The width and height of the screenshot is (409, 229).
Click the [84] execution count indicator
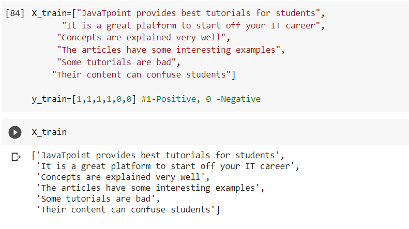[x=15, y=13]
